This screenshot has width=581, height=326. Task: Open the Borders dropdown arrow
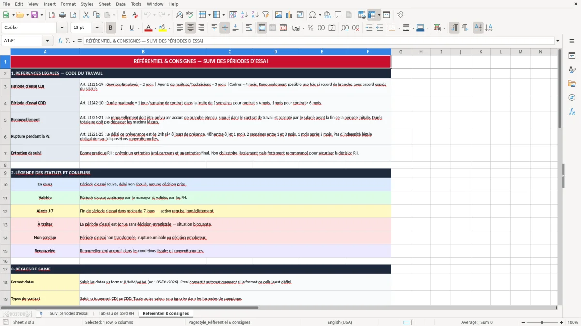pyautogui.click(x=398, y=28)
